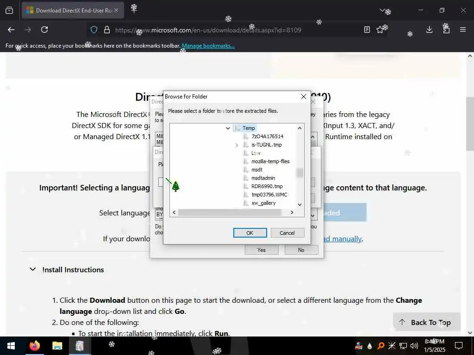The image size is (474, 355).
Task: View site security padlock information
Action: coord(107,30)
